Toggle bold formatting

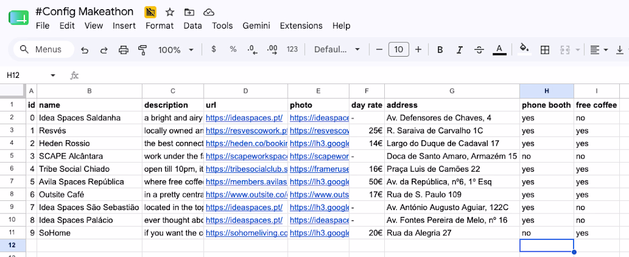(440, 50)
